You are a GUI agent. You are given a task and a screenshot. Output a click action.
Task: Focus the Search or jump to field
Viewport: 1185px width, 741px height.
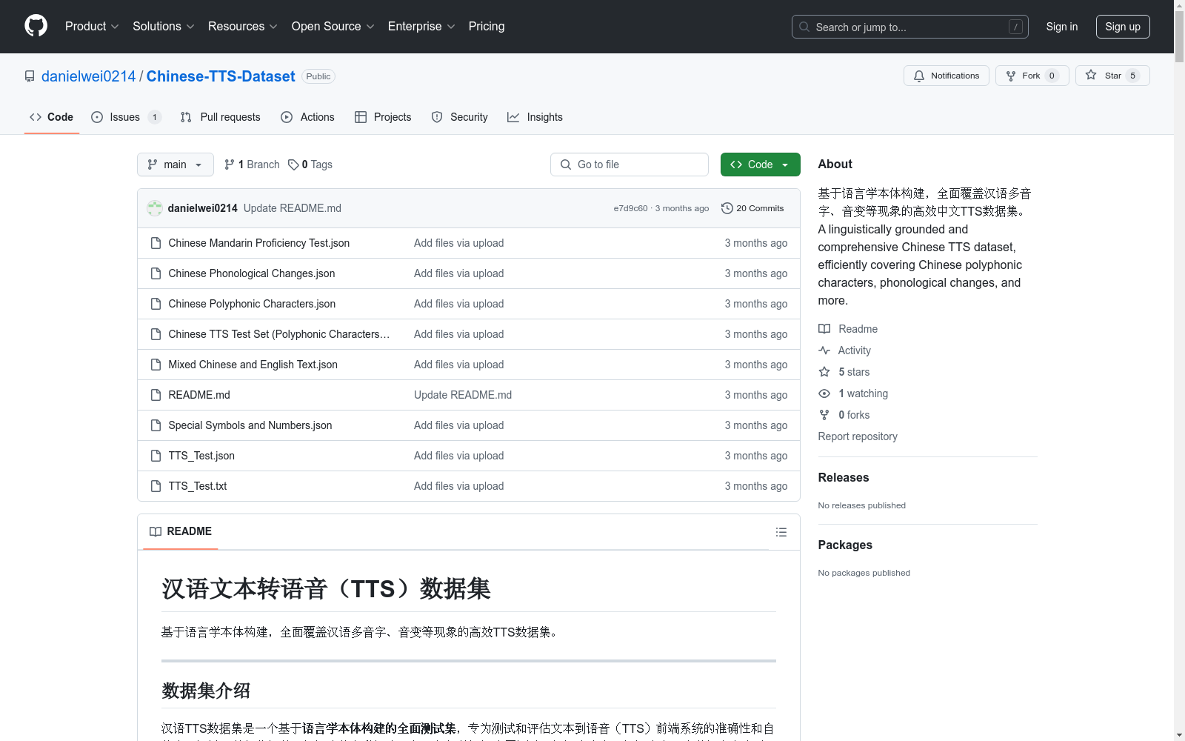[x=909, y=27]
